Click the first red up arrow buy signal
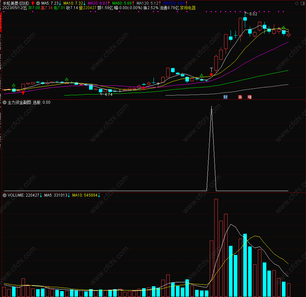The image size is (306, 297). point(23,93)
